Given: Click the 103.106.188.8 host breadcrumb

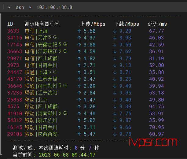Looking at the screenshot, I should (54, 7).
